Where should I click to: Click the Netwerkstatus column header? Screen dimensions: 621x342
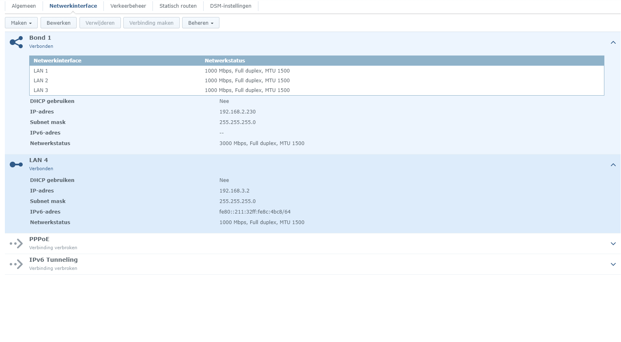pos(225,61)
